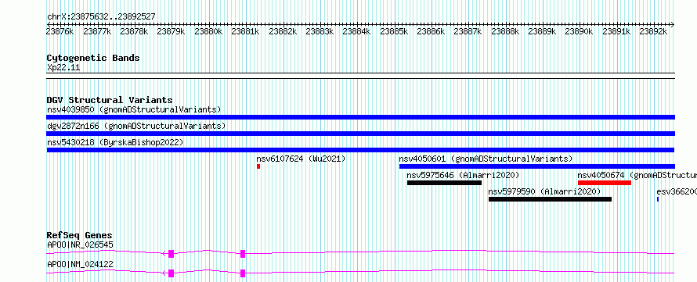
Task: Open the APOO|NM_024122 gene label
Action: click(x=80, y=264)
